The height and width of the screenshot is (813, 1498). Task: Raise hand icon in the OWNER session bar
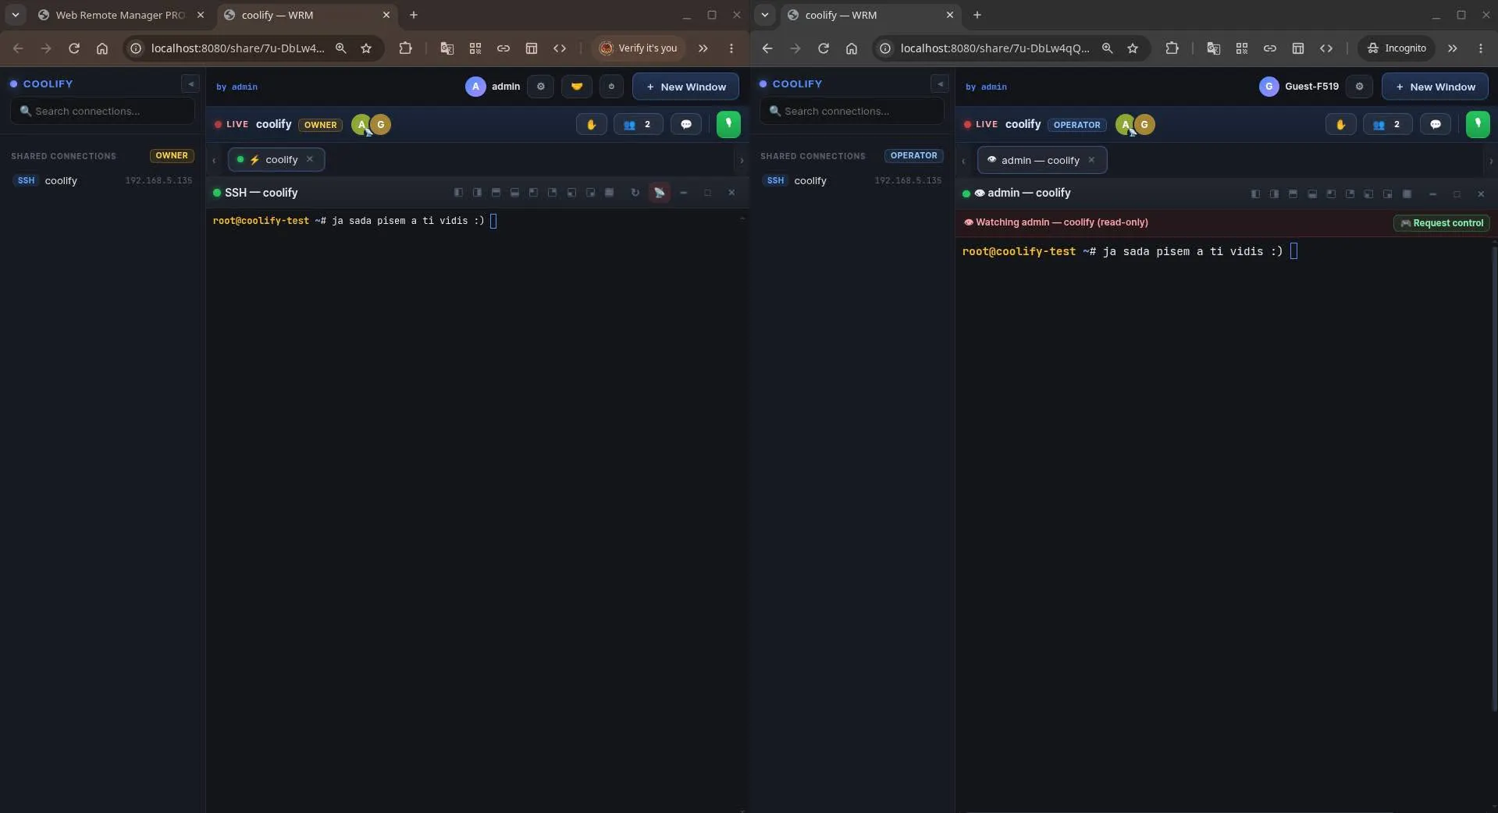(x=591, y=124)
